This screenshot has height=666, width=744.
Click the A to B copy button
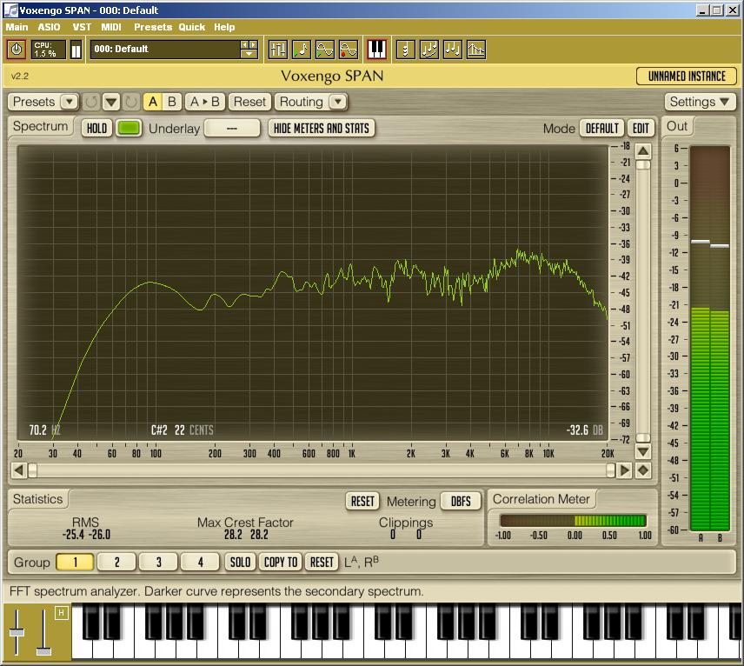coord(204,102)
